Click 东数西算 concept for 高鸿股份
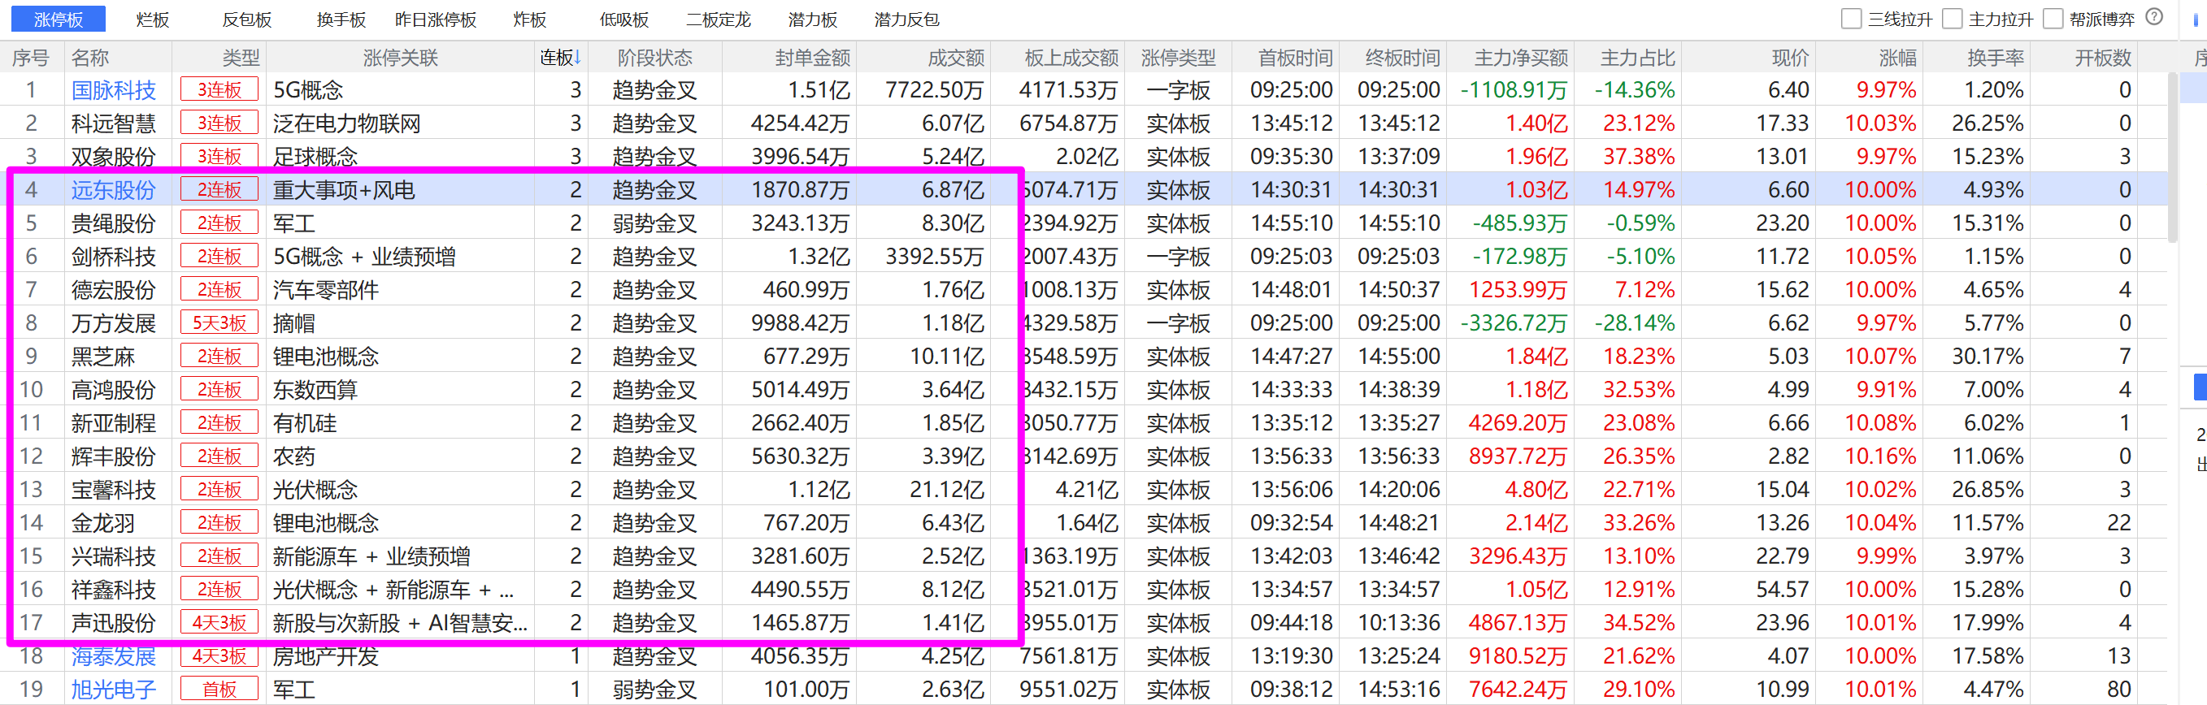Screen dimensions: 2207x705 [x=315, y=390]
